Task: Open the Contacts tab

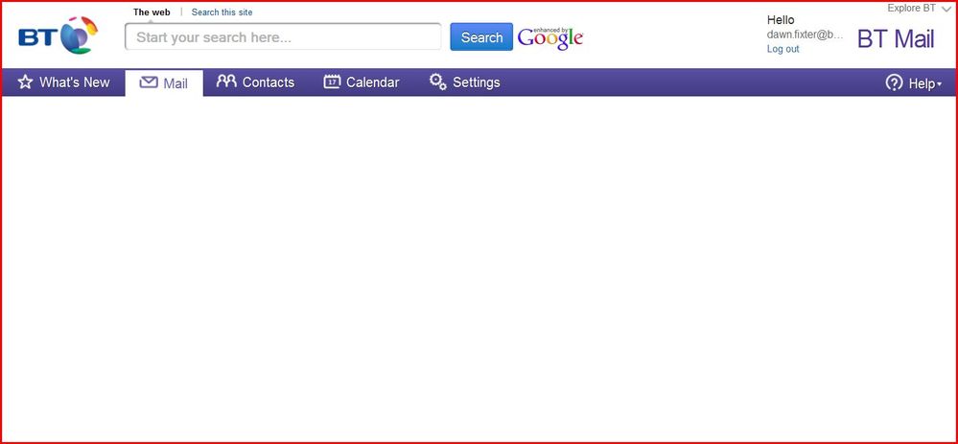Action: coord(255,82)
